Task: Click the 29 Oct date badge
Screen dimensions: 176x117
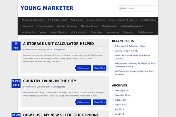Action: point(16,115)
